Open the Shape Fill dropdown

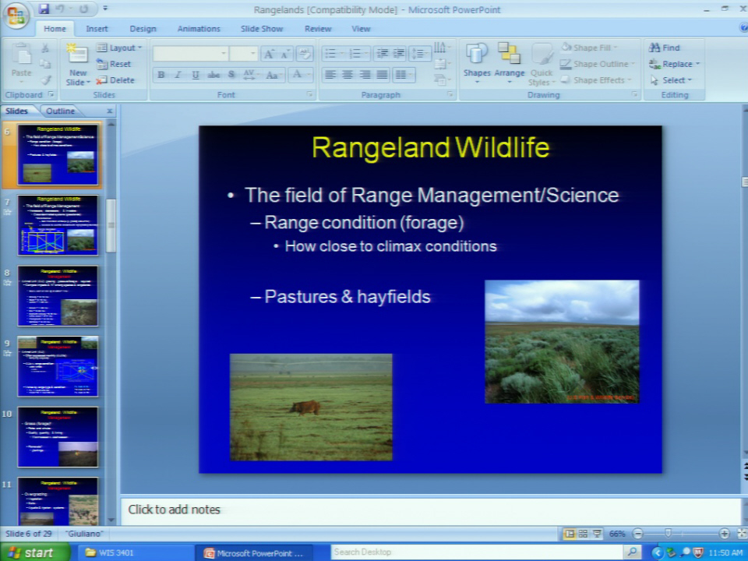pos(589,48)
